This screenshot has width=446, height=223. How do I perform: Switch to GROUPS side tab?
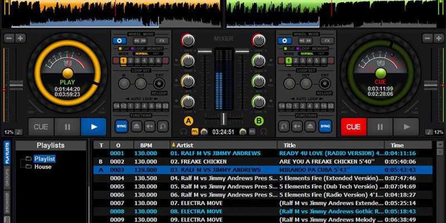pos(7,177)
